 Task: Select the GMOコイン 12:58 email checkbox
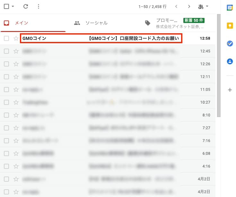pyautogui.click(x=6, y=38)
